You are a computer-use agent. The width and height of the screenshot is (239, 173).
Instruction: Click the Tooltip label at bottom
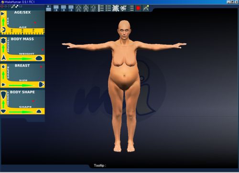(100, 165)
